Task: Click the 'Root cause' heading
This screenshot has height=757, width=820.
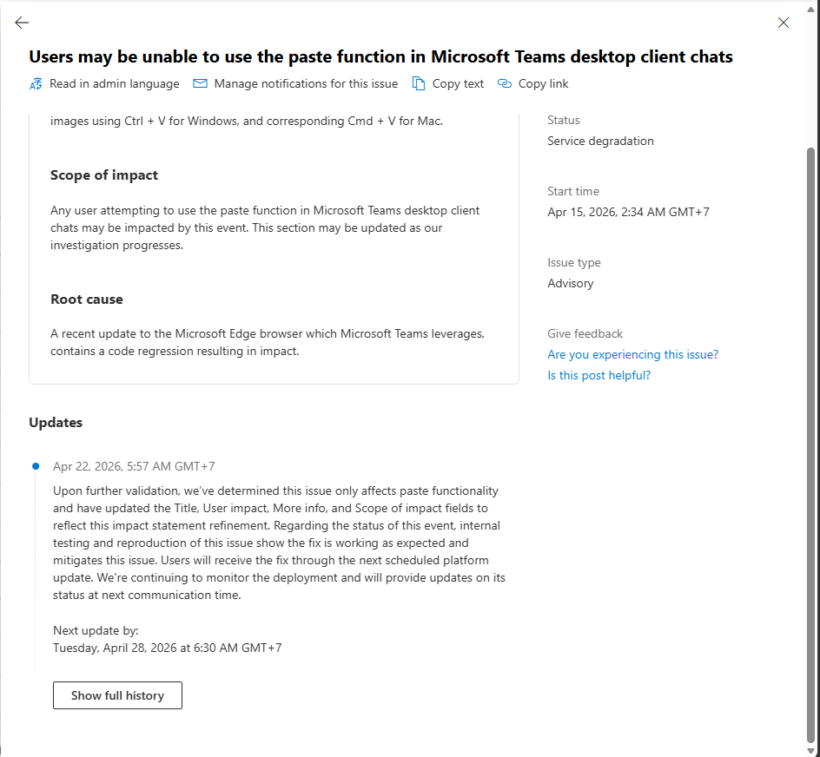Action: pos(87,299)
